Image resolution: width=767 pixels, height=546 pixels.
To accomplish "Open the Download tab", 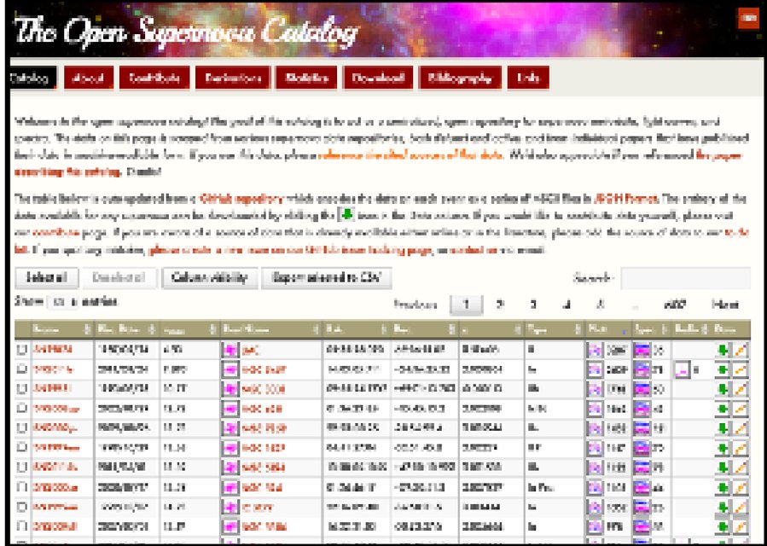I will [378, 78].
